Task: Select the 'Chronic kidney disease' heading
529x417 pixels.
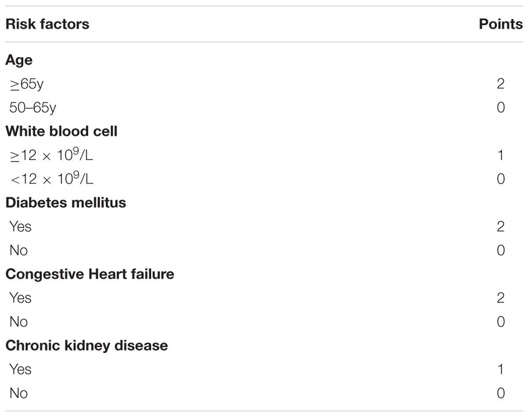Action: pos(86,346)
